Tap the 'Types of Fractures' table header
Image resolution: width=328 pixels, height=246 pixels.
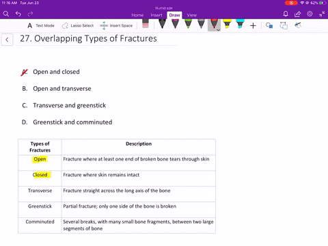click(x=40, y=147)
